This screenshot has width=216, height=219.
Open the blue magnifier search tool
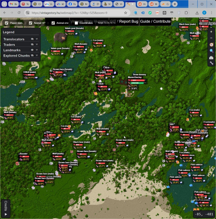point(211,51)
